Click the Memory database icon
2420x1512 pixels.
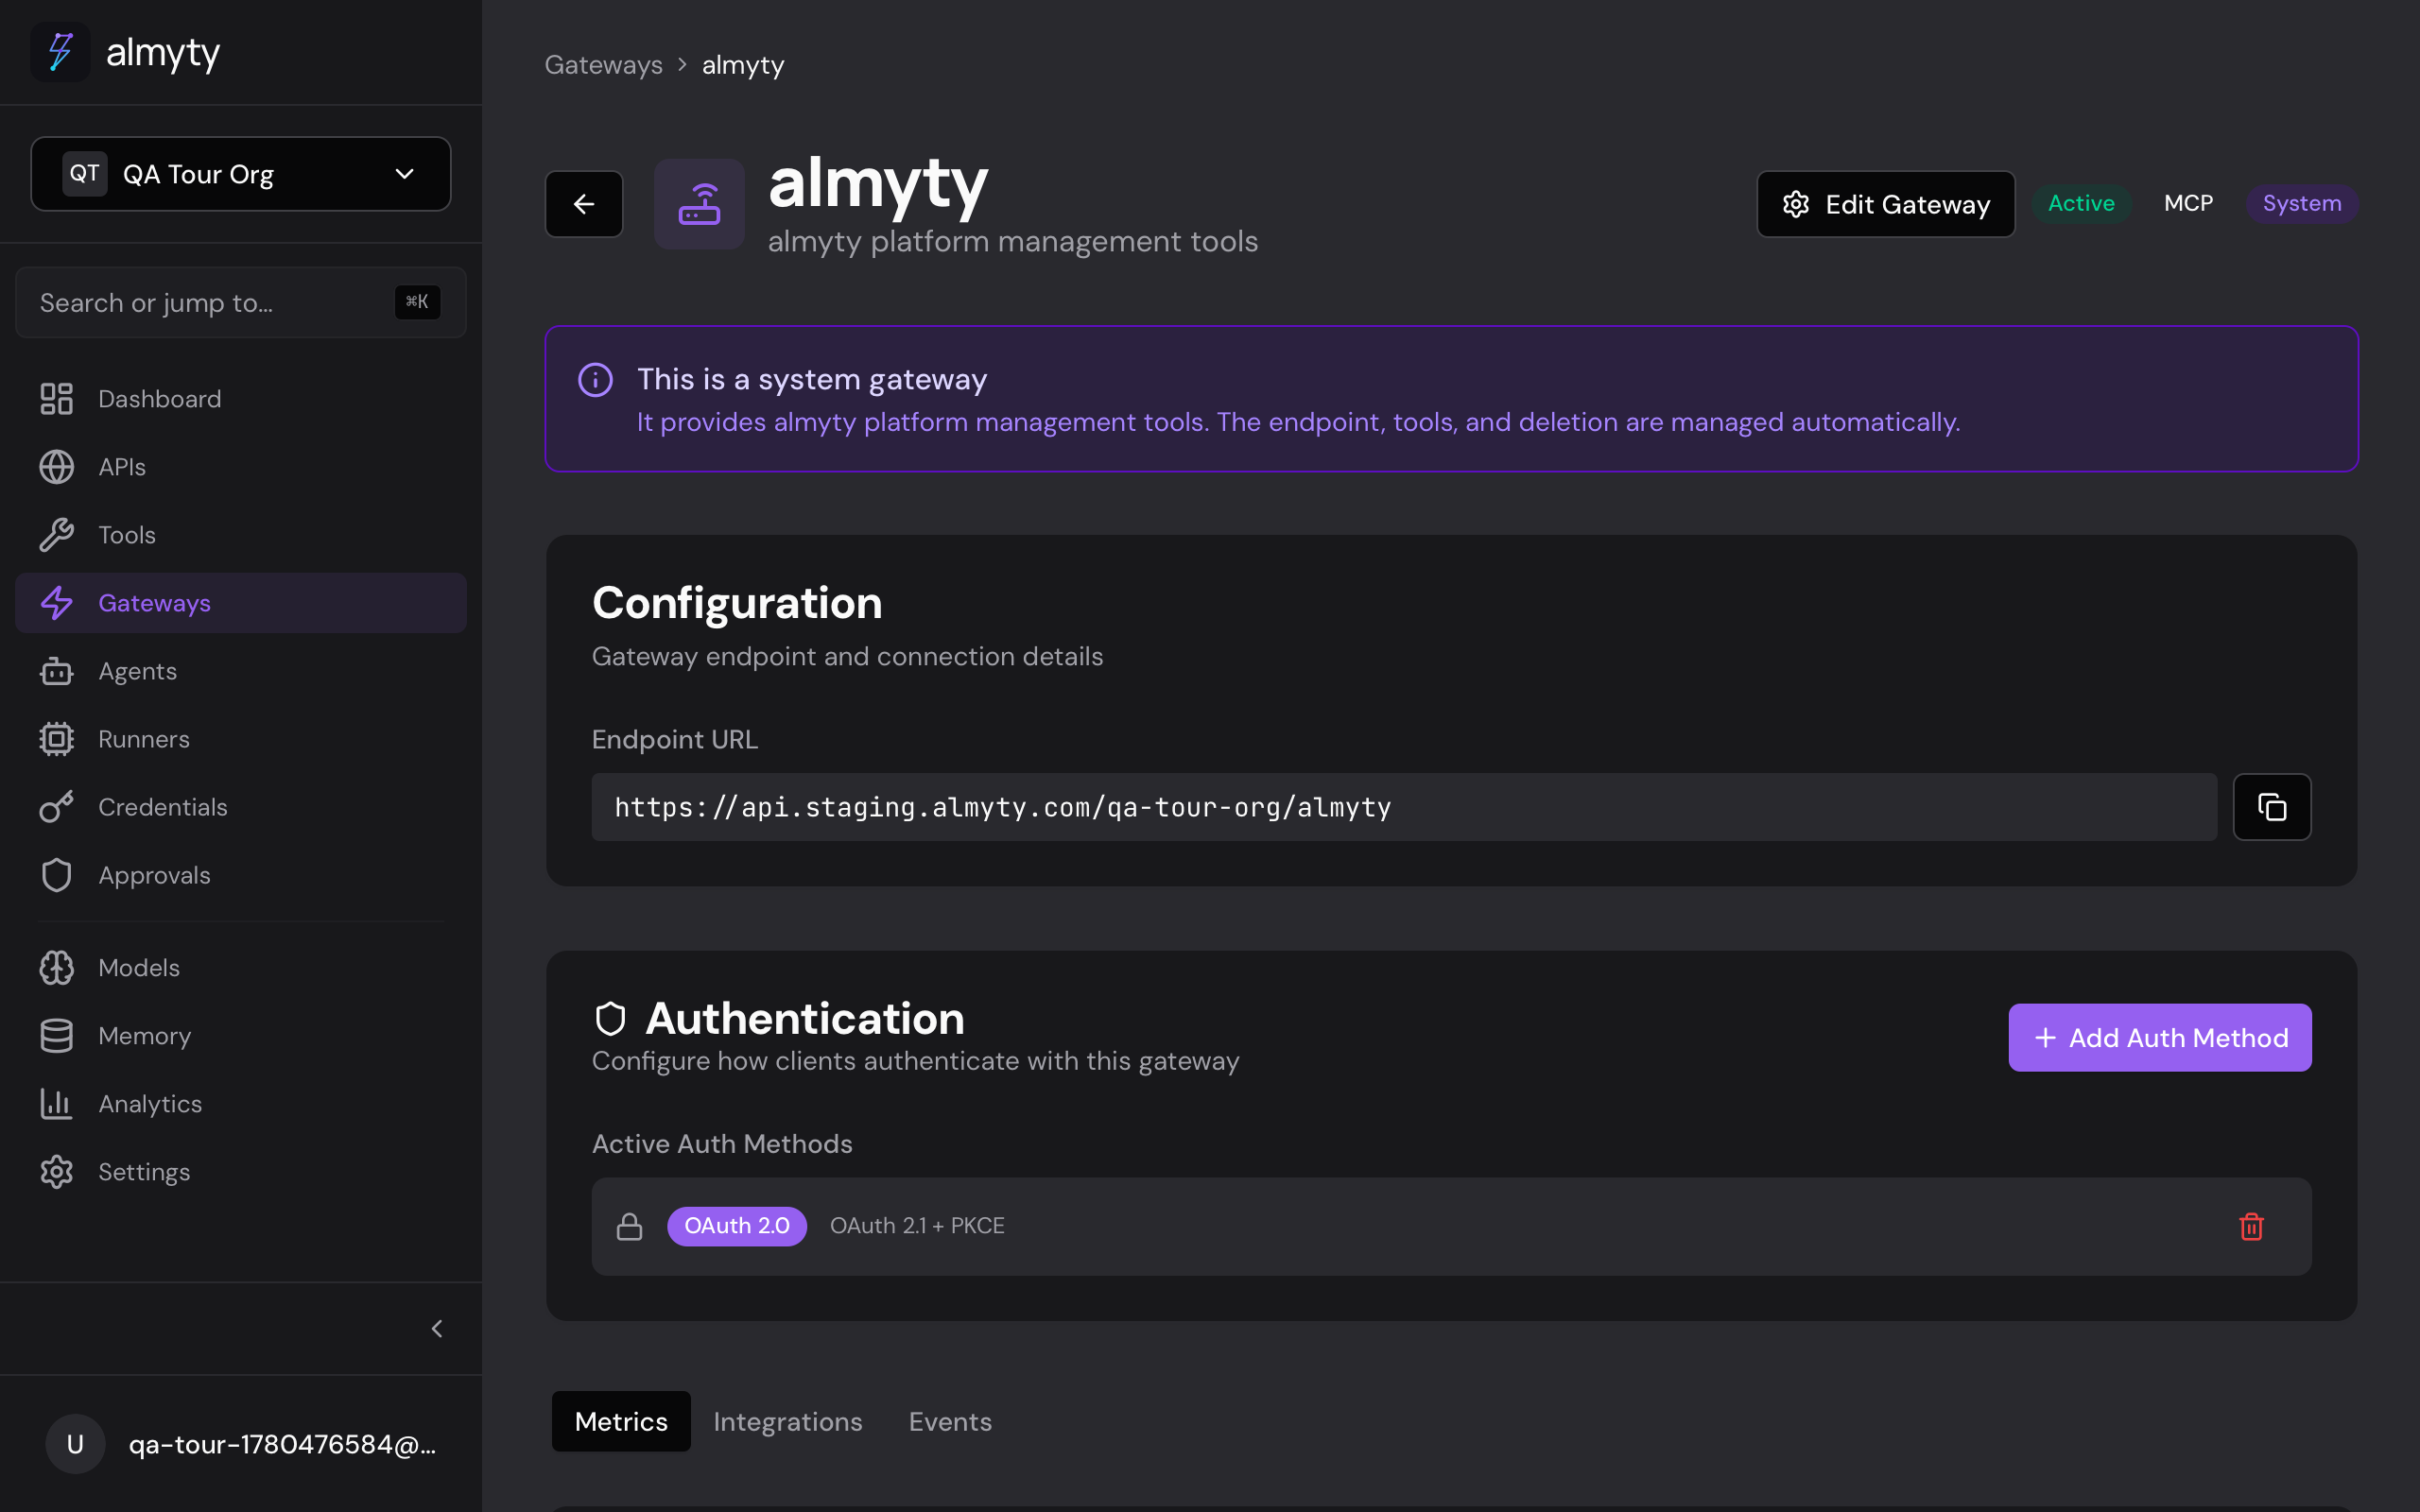tap(57, 1036)
